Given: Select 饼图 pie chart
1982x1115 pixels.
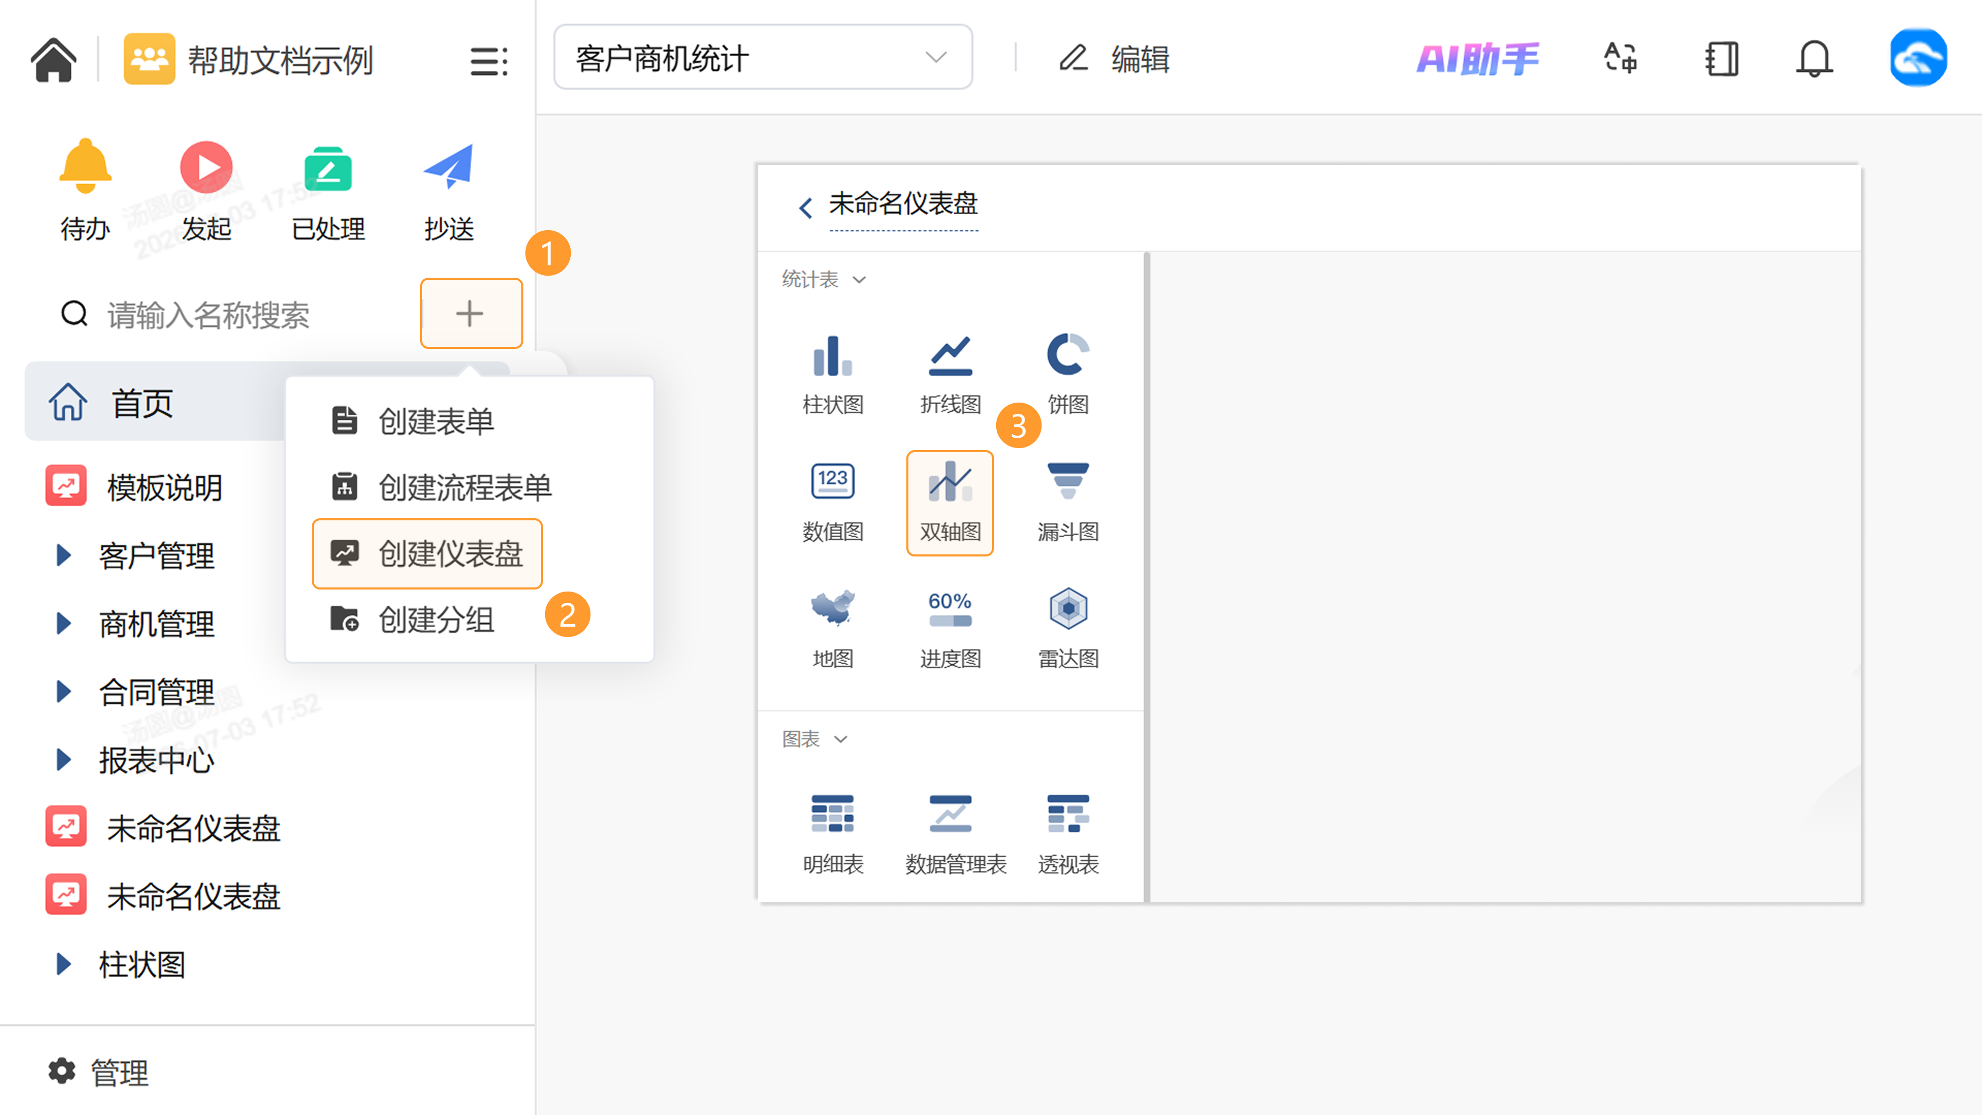Looking at the screenshot, I should 1068,375.
